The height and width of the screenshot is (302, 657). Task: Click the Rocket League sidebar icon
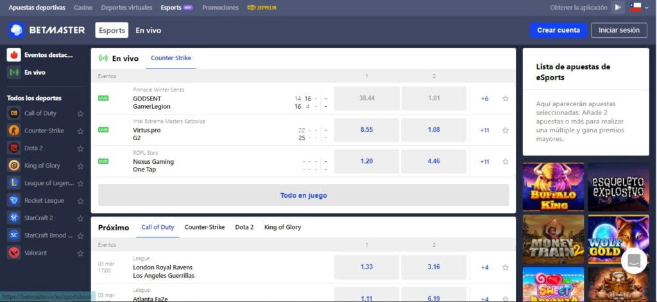tap(13, 200)
